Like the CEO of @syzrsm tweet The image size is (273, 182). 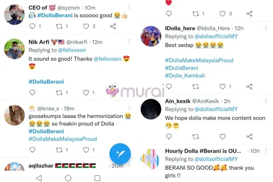click(86, 26)
